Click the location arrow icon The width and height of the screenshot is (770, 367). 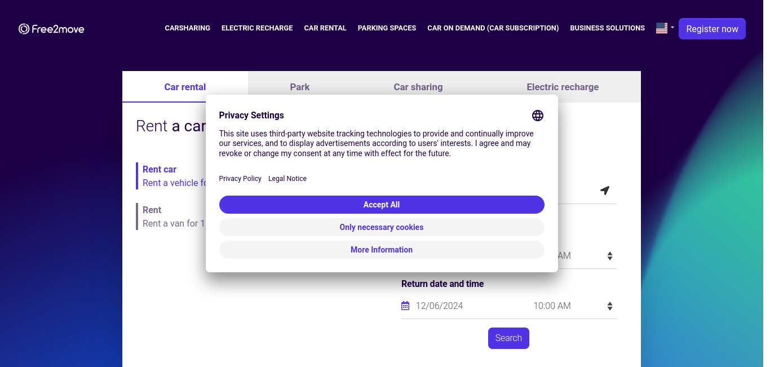[x=605, y=191]
